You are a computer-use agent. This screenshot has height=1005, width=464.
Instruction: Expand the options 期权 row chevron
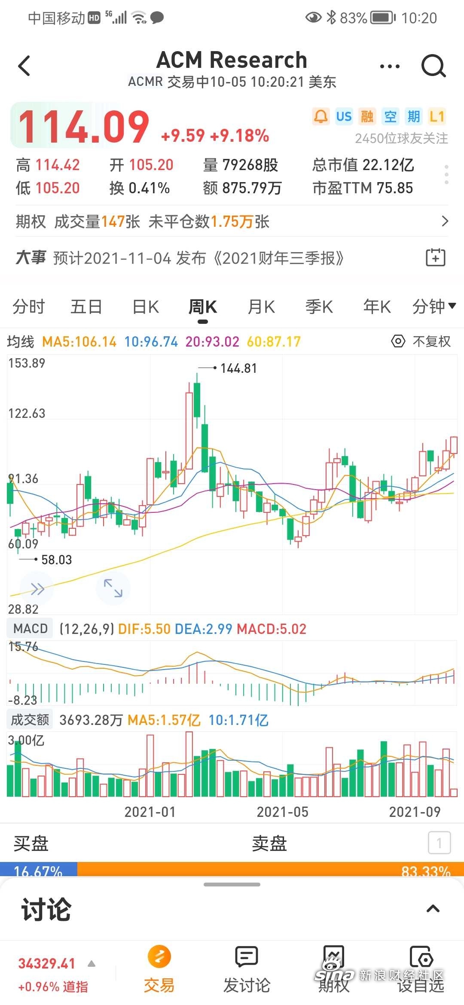click(445, 221)
